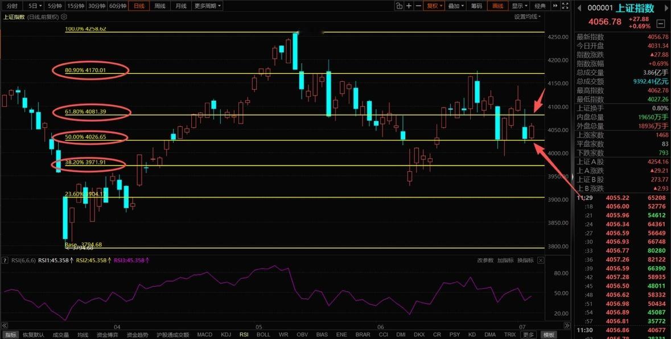This screenshot has width=671, height=339.
Task: Click 换指标 to change indicator
Action: pyautogui.click(x=525, y=260)
